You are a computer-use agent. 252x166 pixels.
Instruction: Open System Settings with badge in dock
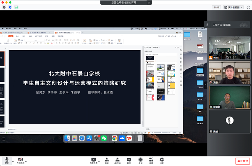pos(97,138)
